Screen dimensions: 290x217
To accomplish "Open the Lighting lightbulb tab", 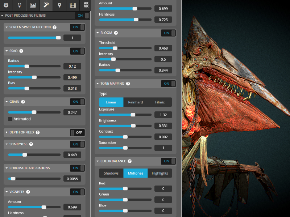I will point(20,5).
